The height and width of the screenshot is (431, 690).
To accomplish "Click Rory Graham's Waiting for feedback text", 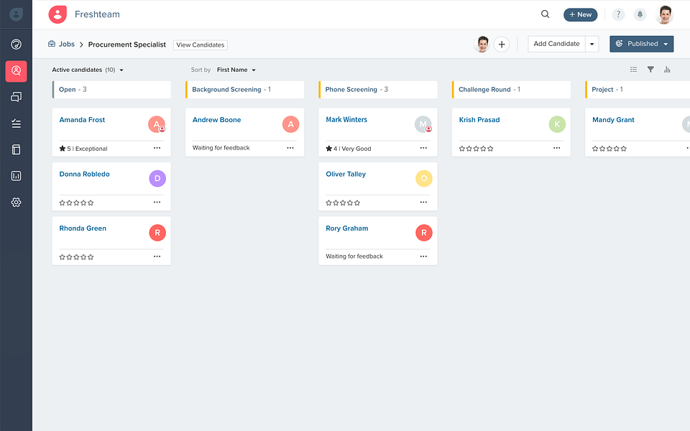I will [x=354, y=256].
